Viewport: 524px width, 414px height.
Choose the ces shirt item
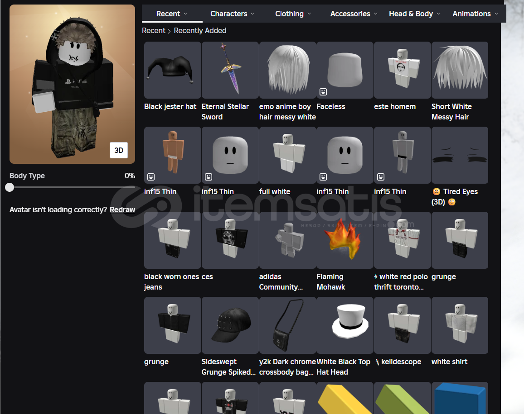(230, 240)
